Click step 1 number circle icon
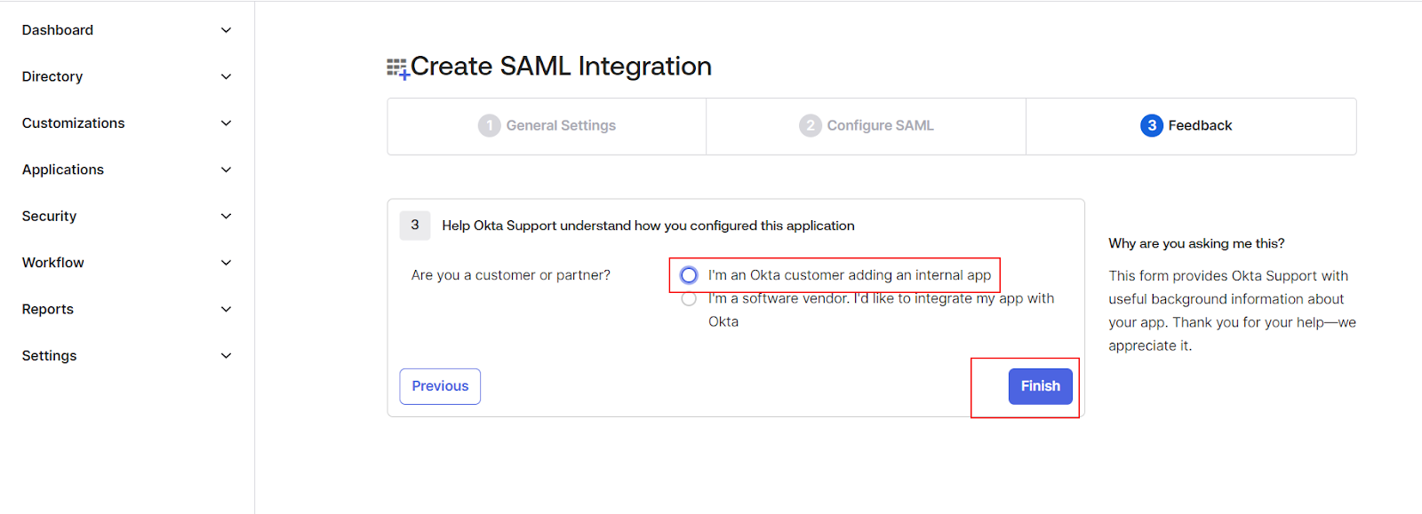The width and height of the screenshot is (1422, 514). pyautogui.click(x=489, y=126)
